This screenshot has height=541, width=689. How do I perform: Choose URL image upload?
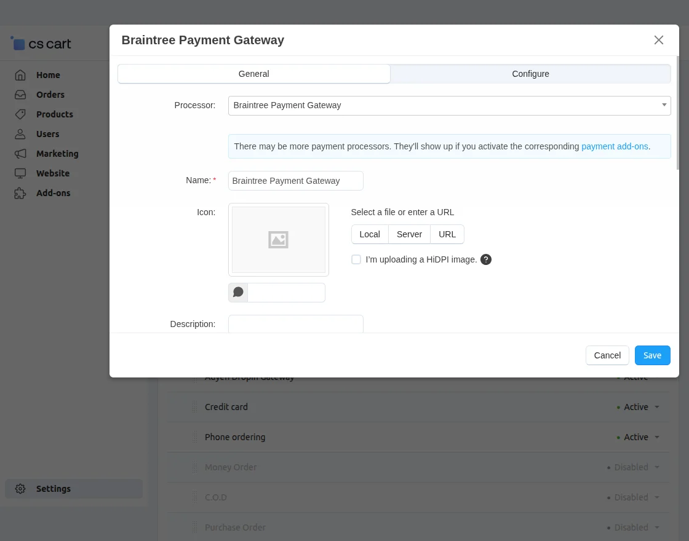pos(447,234)
